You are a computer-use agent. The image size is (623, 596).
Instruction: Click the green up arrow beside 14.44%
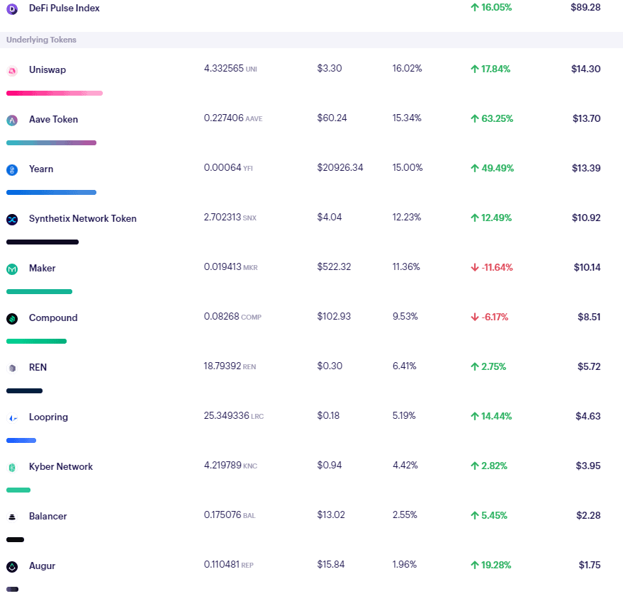(x=474, y=417)
